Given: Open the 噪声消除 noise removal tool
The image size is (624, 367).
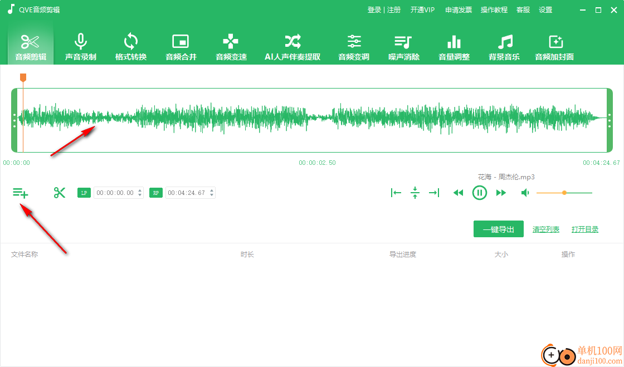Looking at the screenshot, I should click(404, 47).
